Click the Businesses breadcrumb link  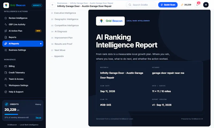pos(62,3)
